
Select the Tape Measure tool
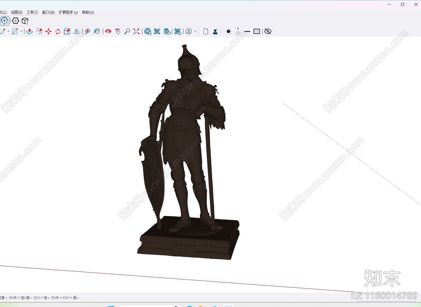tap(87, 31)
